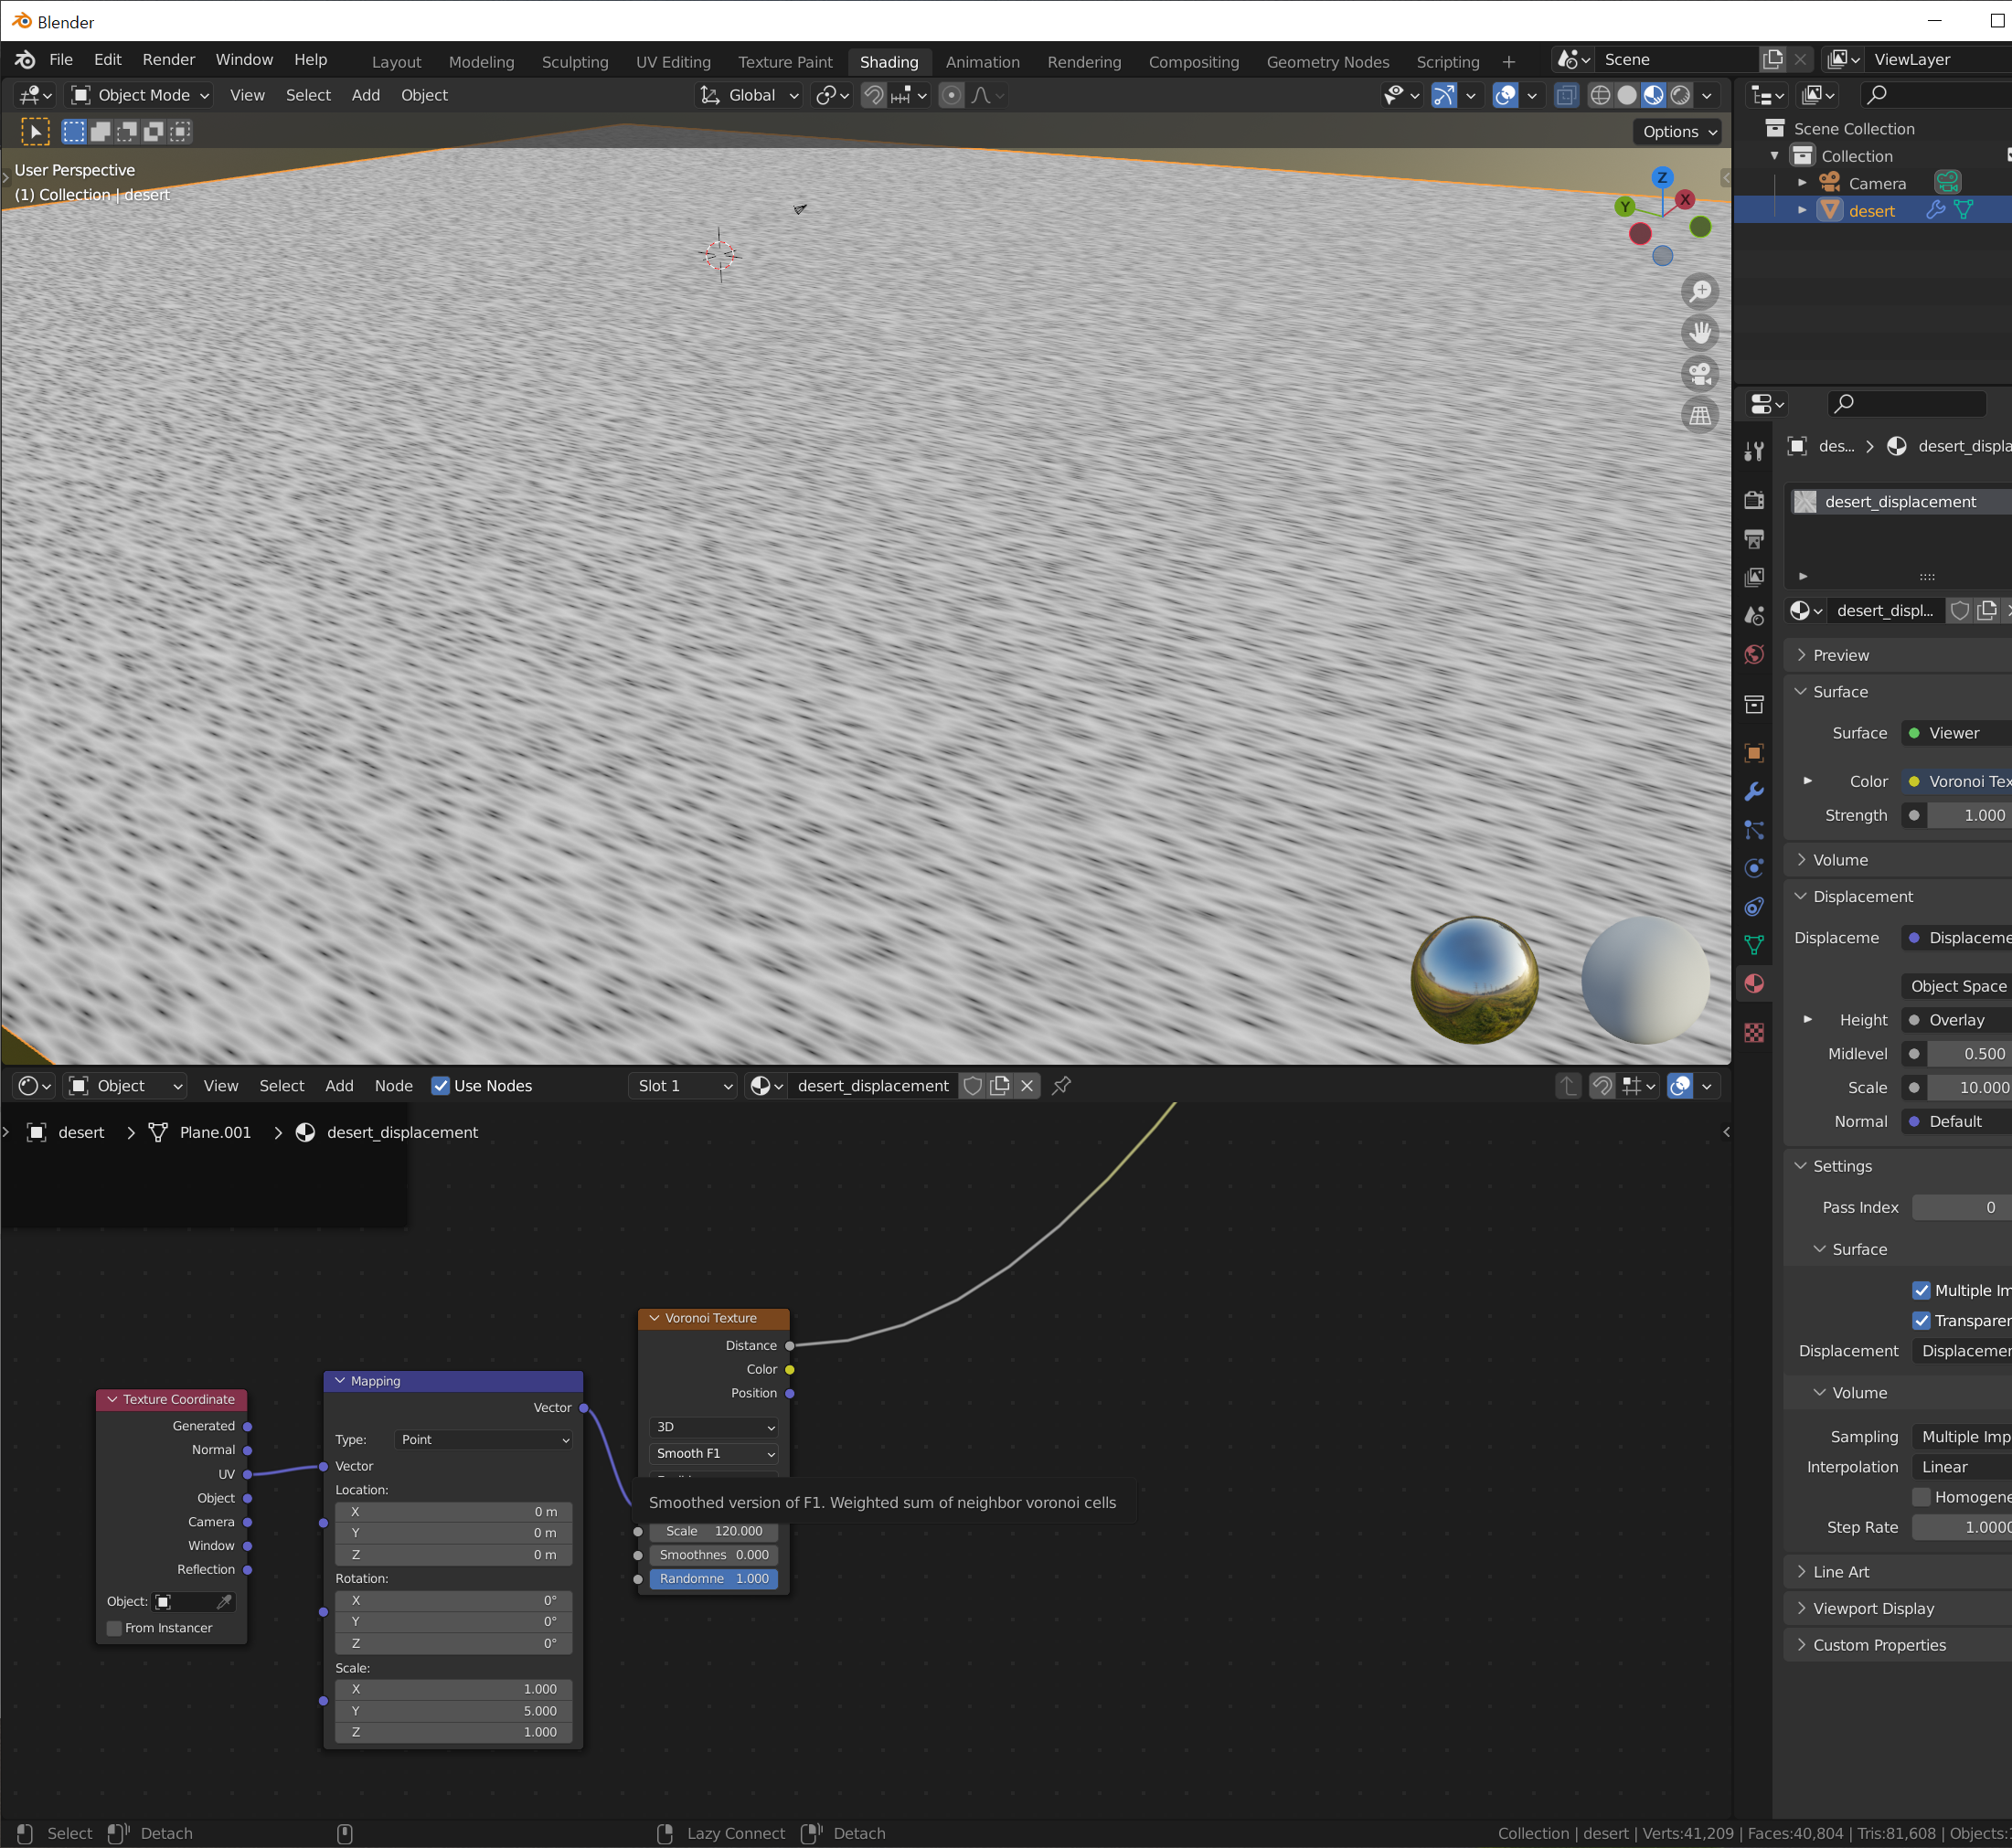This screenshot has width=2012, height=1848.
Task: Open the World properties tab icon
Action: point(1754,655)
